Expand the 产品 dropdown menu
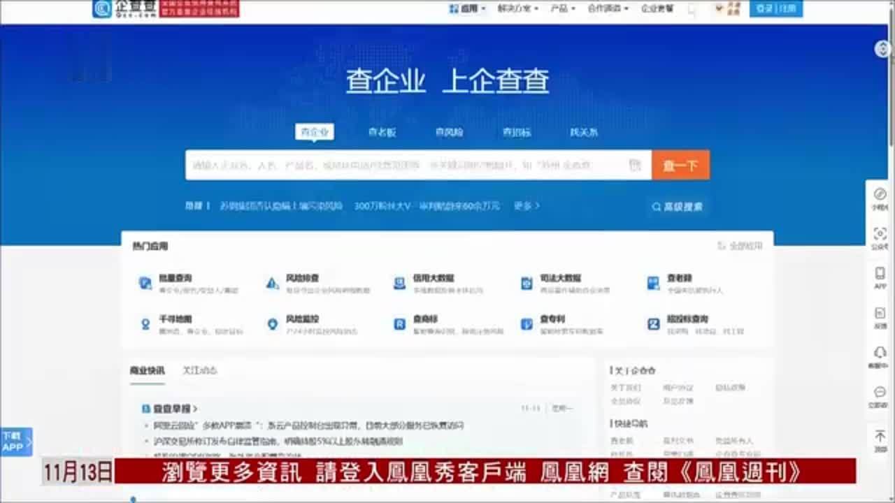Screen dimensions: 895x503 click(563, 8)
